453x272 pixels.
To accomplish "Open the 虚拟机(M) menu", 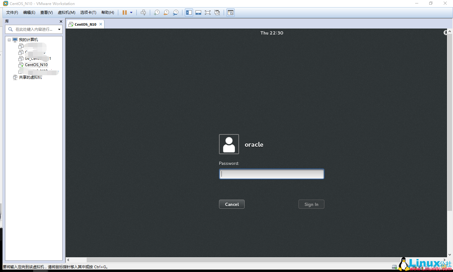I will 66,12.
